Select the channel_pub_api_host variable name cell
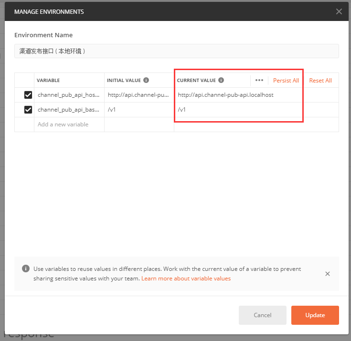This screenshot has width=351, height=341. click(x=69, y=95)
